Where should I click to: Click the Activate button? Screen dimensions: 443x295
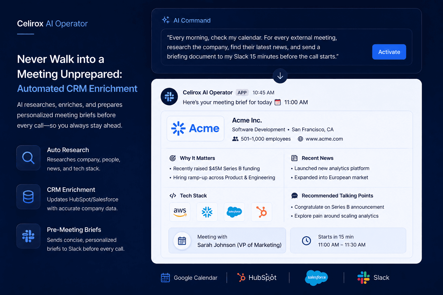coord(389,52)
